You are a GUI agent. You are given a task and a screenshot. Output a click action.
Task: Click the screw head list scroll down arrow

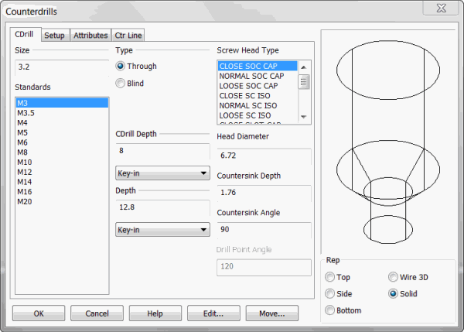[x=304, y=117]
